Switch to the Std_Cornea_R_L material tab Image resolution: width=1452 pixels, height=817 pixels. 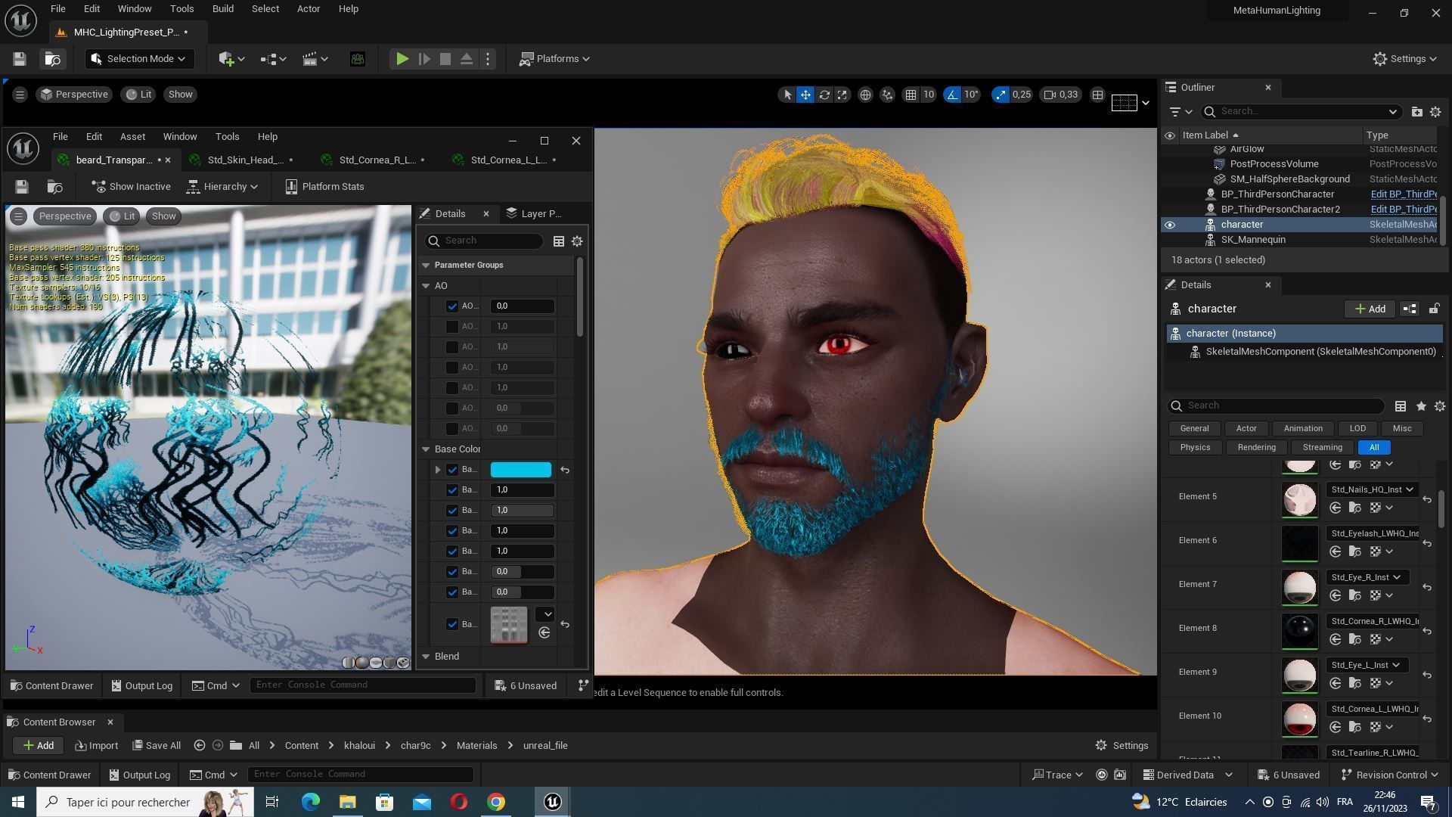point(377,160)
